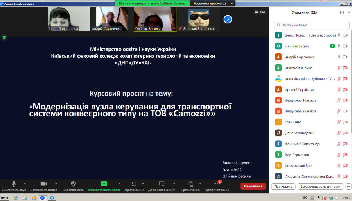Click camera-off icon for Ігор Германюк
352x201 pixels.
click(345, 155)
